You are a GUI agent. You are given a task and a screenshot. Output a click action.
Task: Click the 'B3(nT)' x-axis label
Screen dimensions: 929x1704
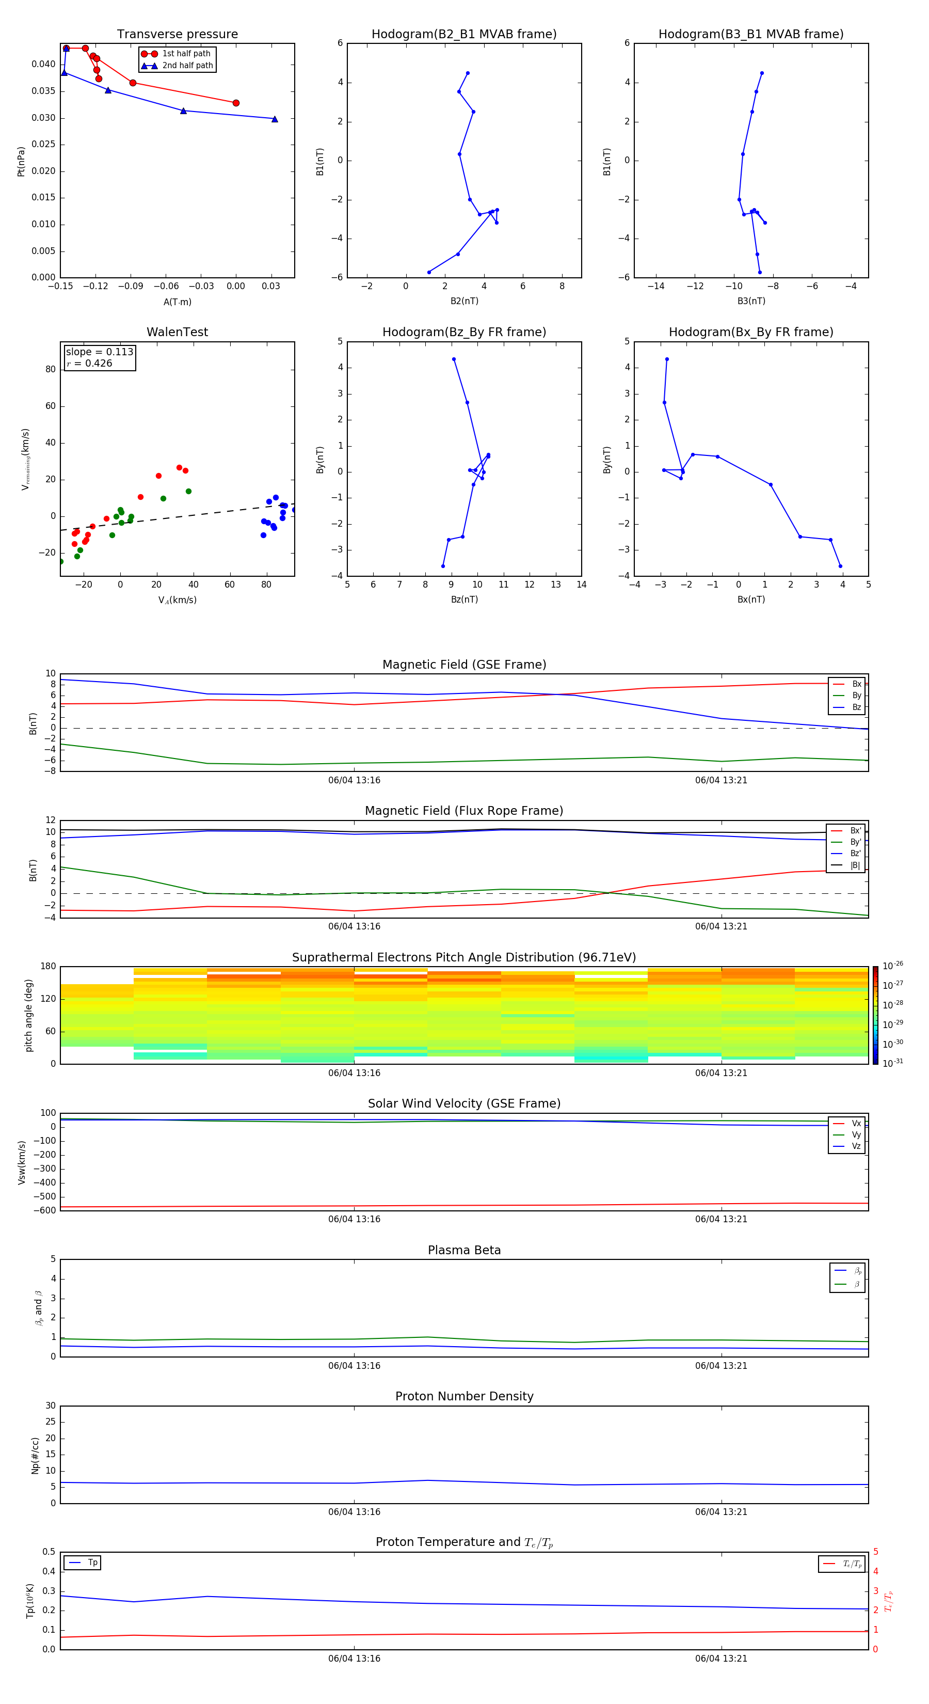tap(751, 301)
